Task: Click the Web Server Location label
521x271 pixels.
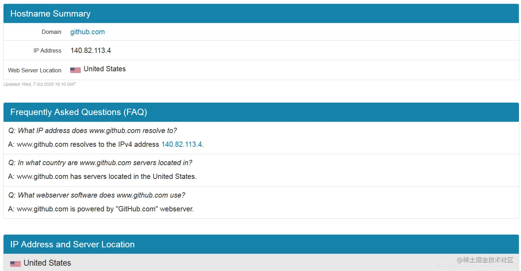Action: 35,70
